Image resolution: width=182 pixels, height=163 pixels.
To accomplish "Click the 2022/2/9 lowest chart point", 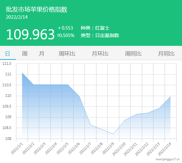I will click(113, 134).
